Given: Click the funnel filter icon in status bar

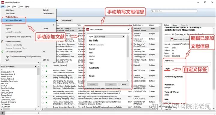Looking at the screenshot, I should click(3, 113).
